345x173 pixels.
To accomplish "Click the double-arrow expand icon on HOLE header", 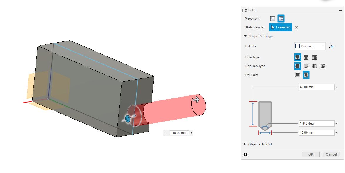I will 341,10.
